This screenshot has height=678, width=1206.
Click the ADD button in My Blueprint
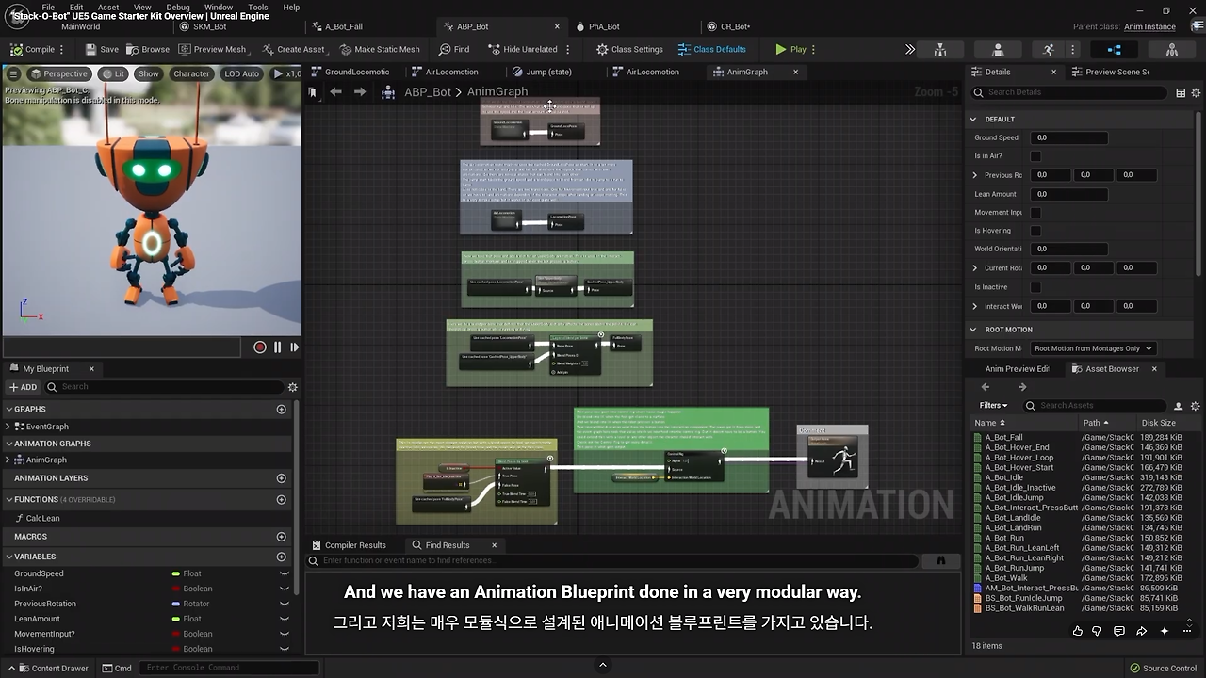[x=23, y=387]
